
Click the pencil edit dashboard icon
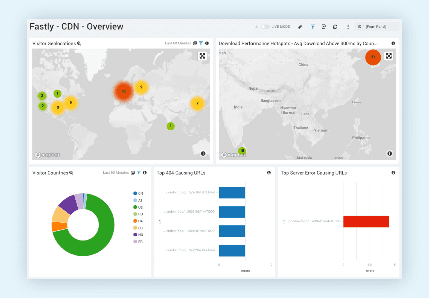click(x=300, y=27)
